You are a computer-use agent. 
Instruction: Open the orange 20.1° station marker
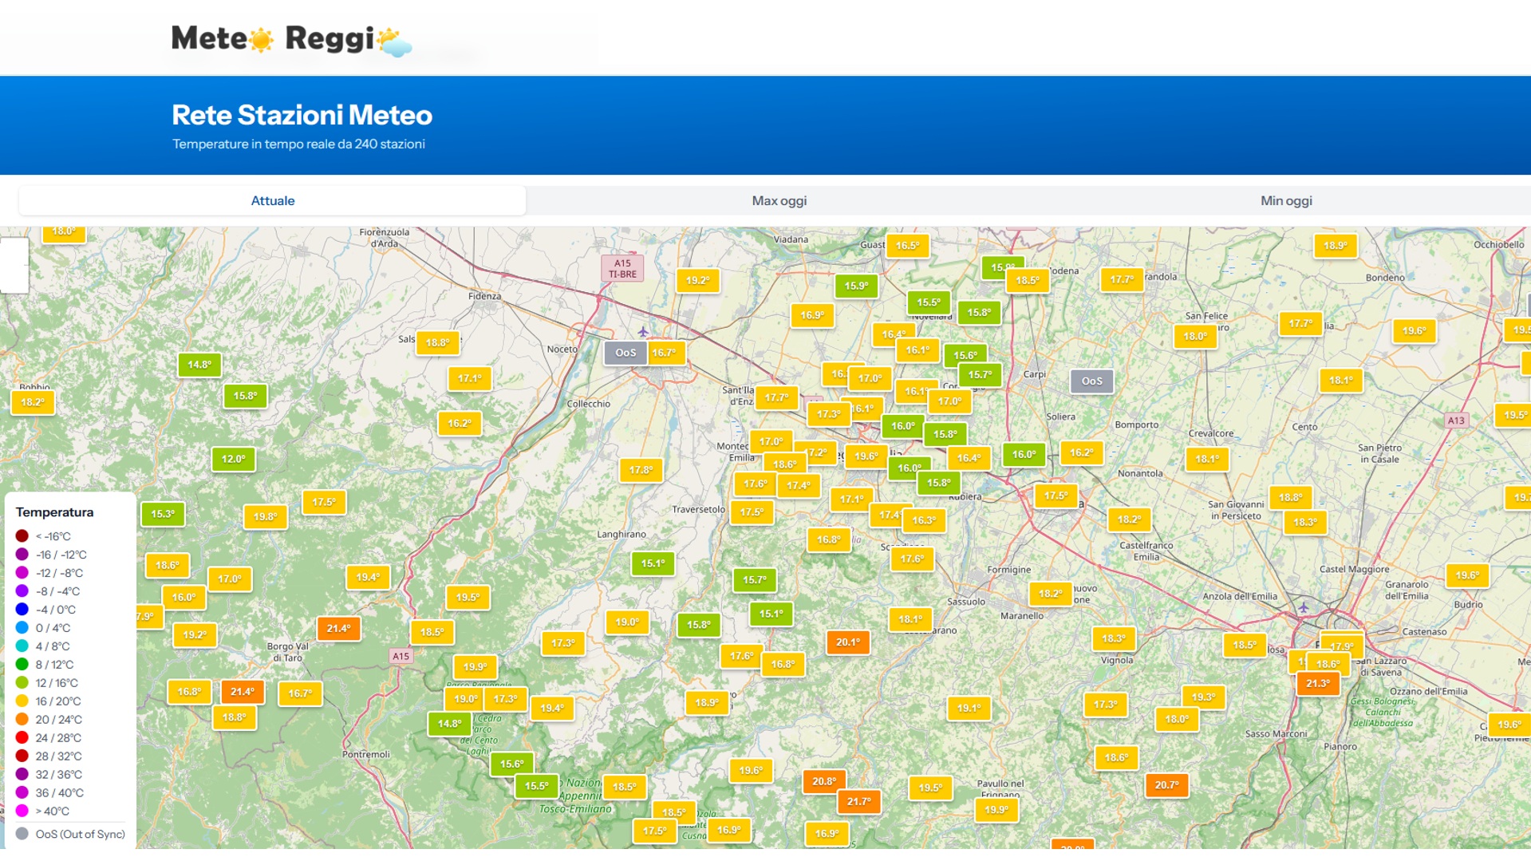(847, 642)
